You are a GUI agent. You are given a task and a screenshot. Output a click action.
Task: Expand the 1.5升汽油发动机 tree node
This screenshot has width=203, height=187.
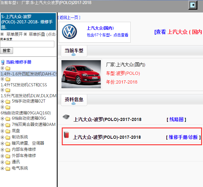2,90
